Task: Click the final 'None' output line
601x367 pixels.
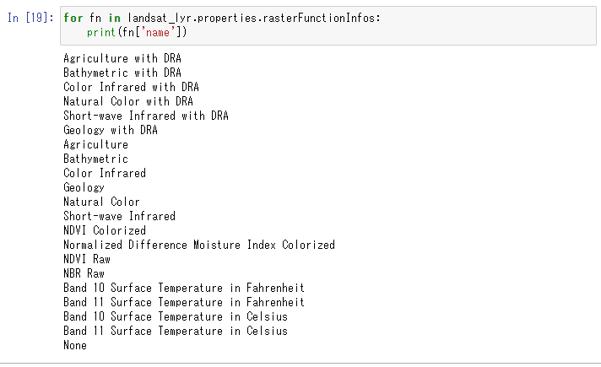Action: click(74, 345)
